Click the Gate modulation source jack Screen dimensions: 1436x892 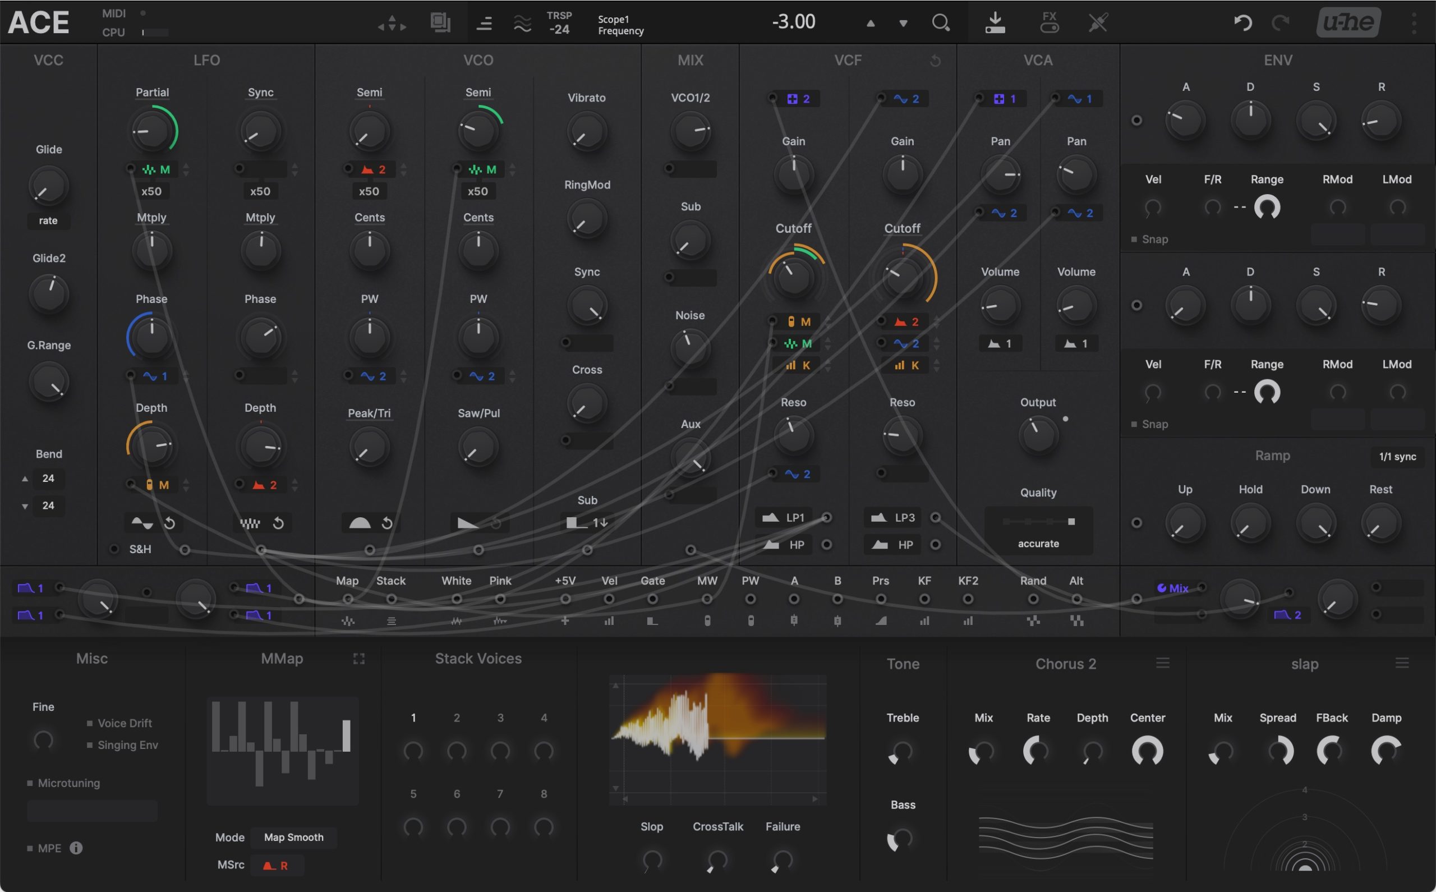pos(652,599)
